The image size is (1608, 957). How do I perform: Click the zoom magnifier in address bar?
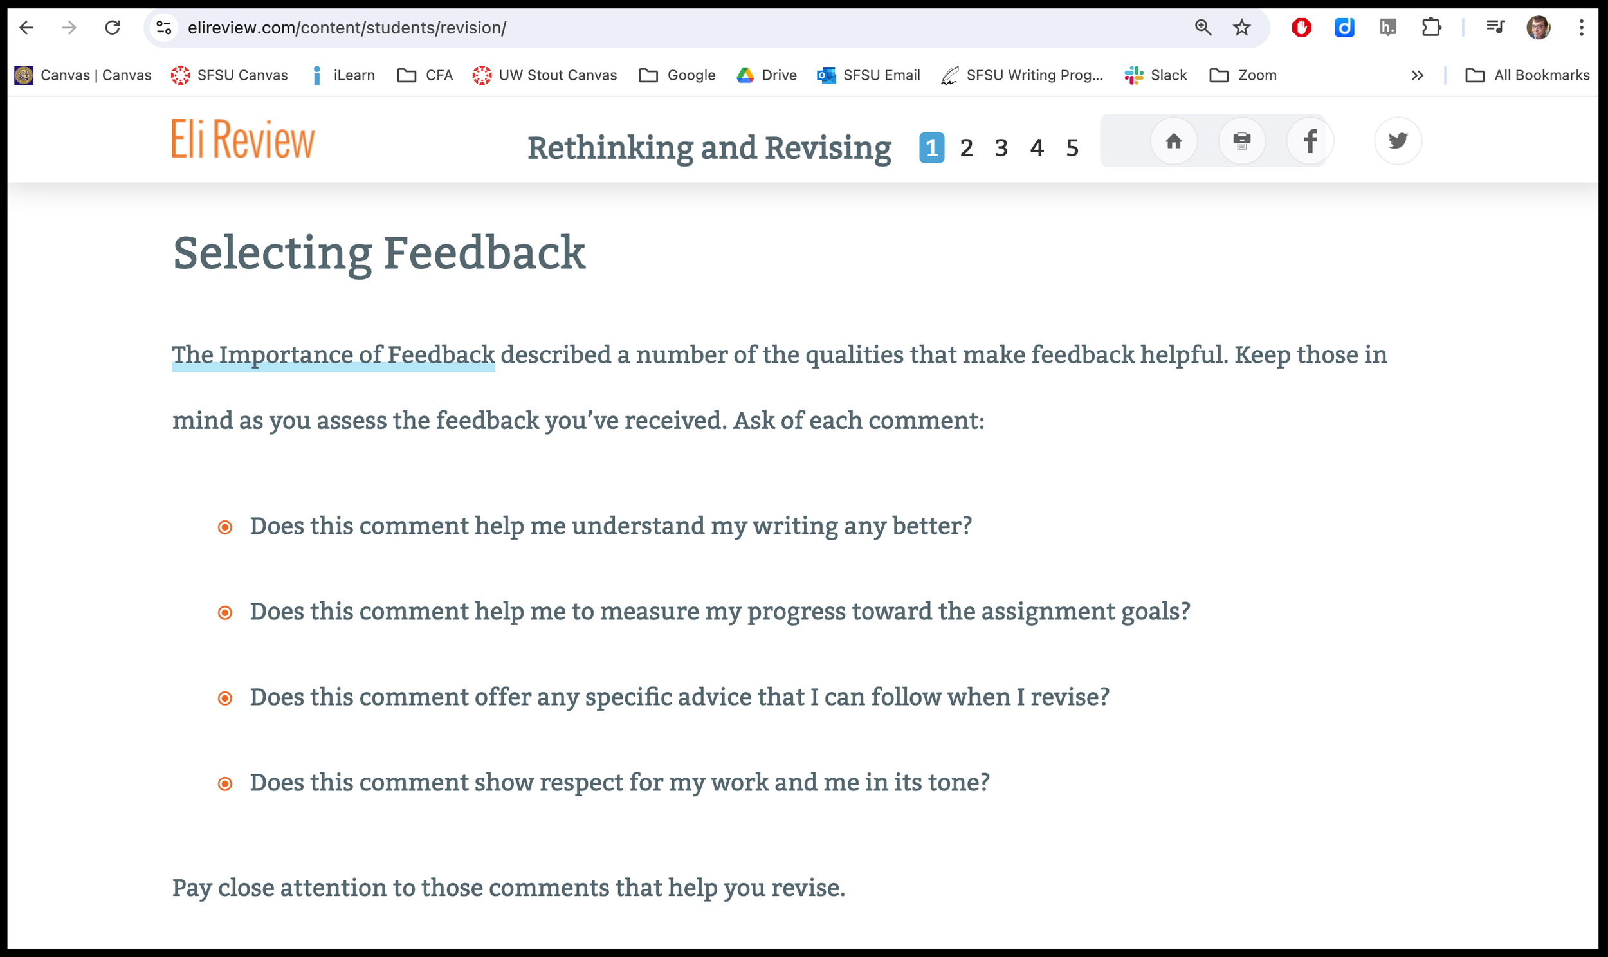click(1202, 28)
